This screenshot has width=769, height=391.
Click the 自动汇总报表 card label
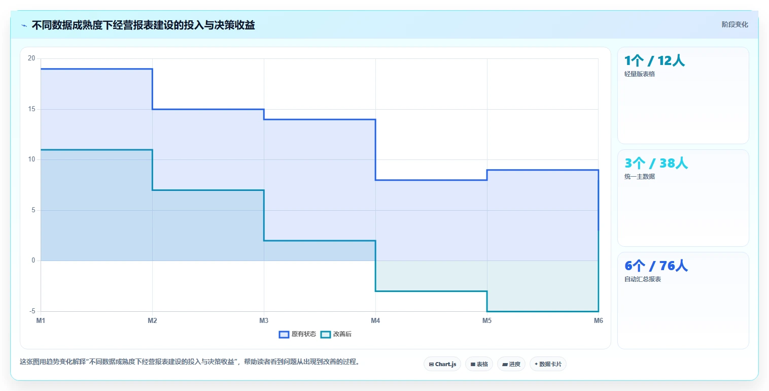(643, 279)
